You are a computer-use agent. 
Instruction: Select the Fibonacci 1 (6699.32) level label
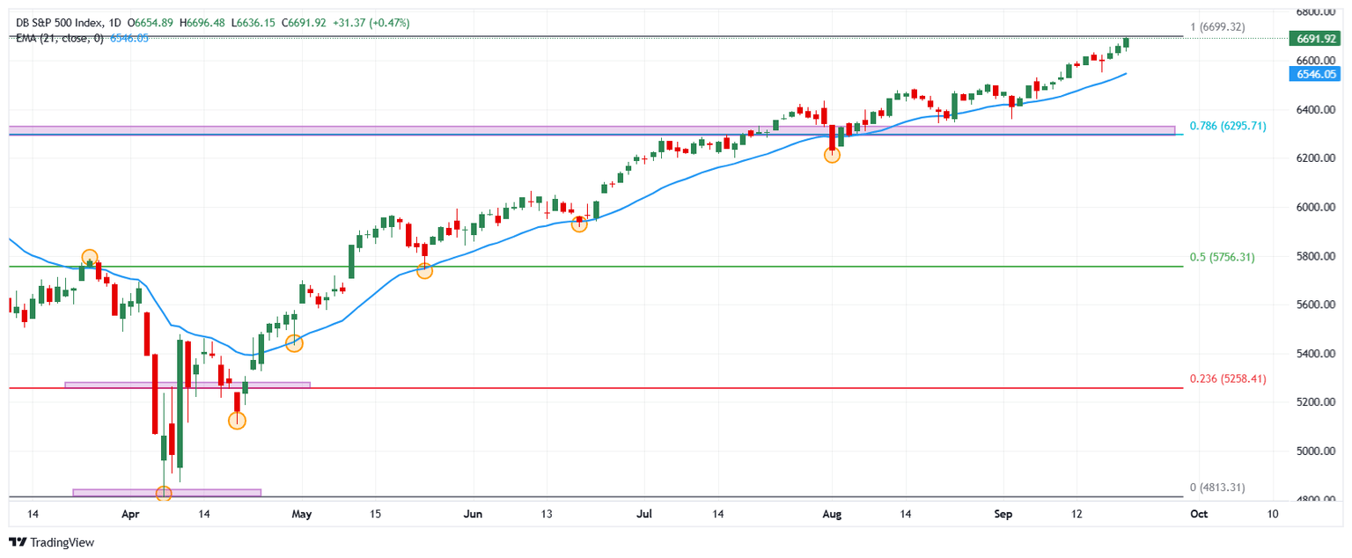(1216, 27)
